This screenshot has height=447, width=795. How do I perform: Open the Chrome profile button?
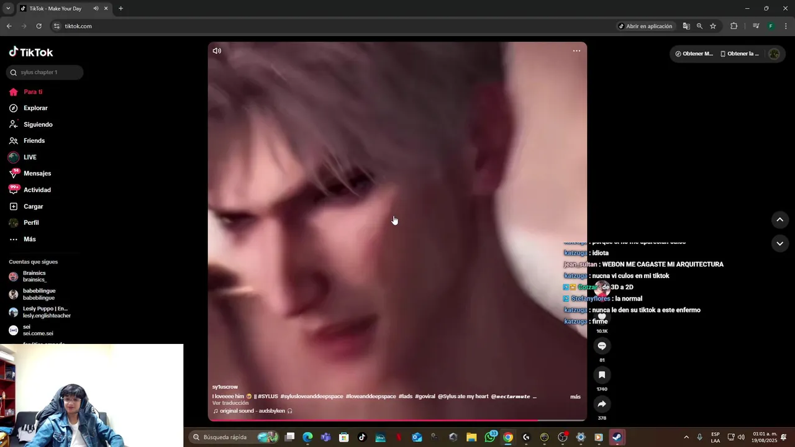771,26
